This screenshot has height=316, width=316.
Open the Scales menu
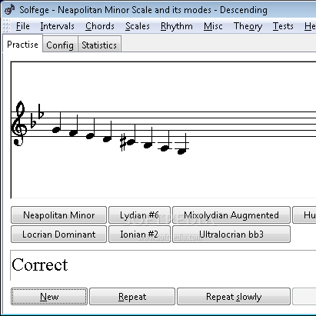coord(138,26)
